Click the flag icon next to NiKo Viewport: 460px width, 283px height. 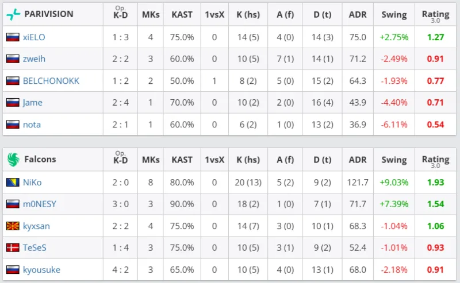click(x=13, y=183)
